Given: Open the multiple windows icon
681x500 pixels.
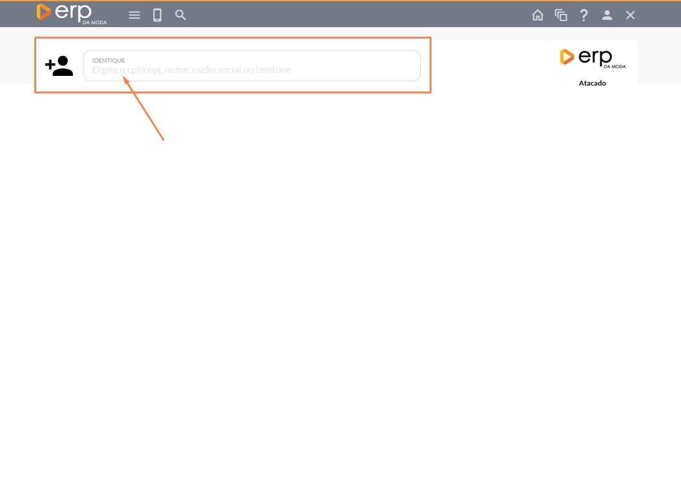Looking at the screenshot, I should [x=561, y=15].
